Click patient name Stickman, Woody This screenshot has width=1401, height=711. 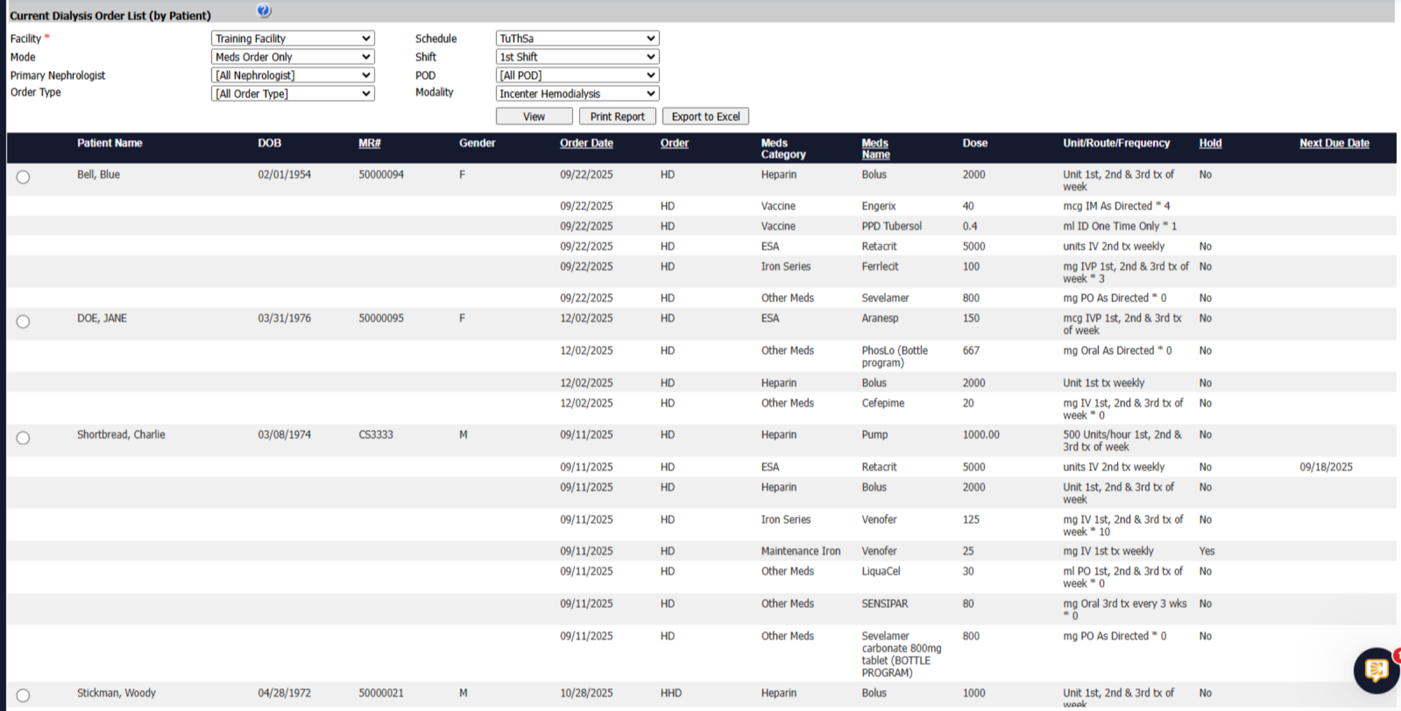117,694
